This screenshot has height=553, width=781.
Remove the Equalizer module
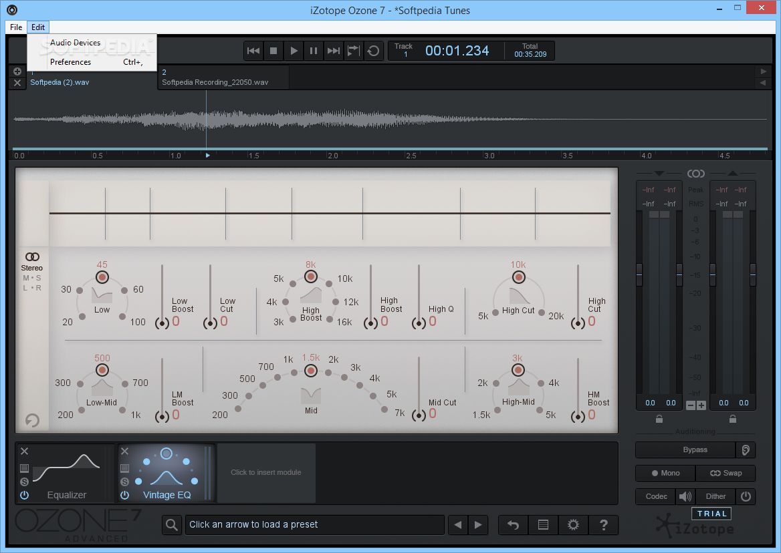click(x=24, y=451)
